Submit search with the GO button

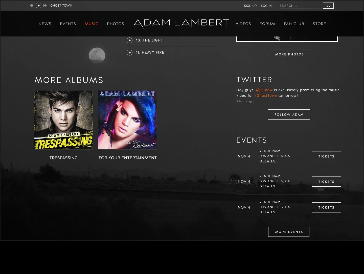[x=328, y=6]
